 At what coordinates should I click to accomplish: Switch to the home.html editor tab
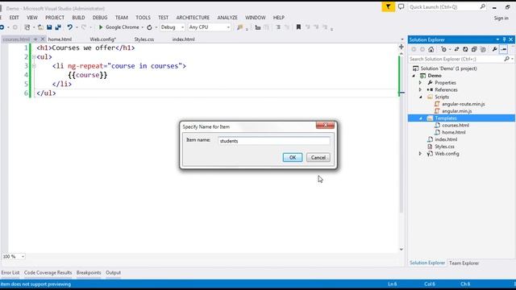point(60,39)
